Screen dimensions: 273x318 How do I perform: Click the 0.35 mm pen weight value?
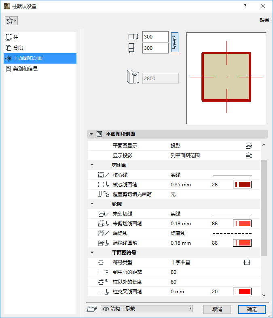coord(181,185)
